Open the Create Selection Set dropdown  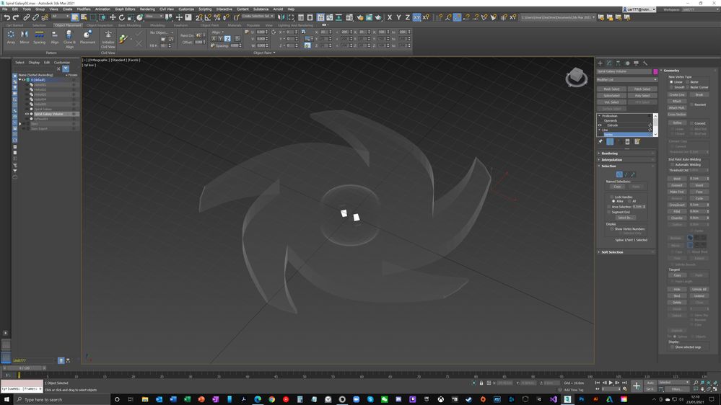coord(258,16)
